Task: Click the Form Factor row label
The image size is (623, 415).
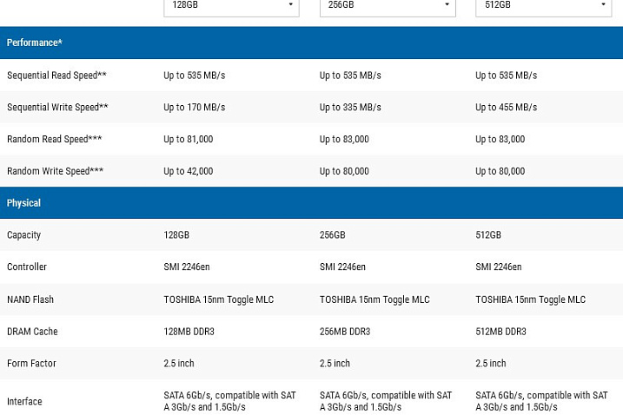Action: click(x=31, y=364)
